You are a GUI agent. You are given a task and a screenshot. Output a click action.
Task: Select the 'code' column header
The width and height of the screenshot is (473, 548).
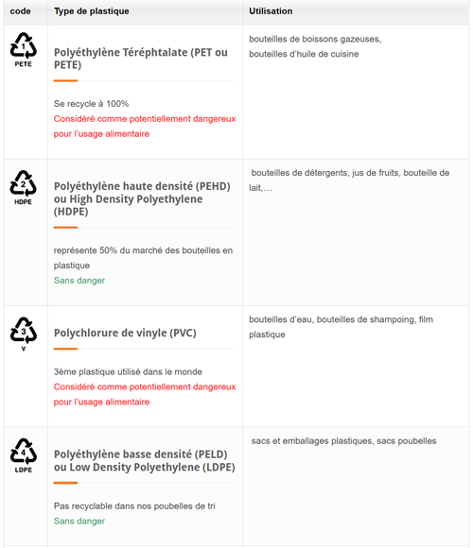[20, 11]
